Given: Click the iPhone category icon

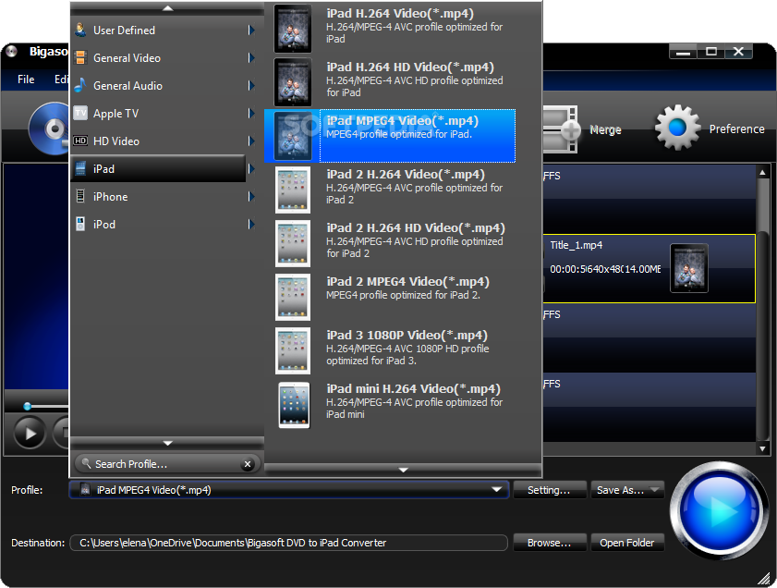Looking at the screenshot, I should tap(80, 196).
